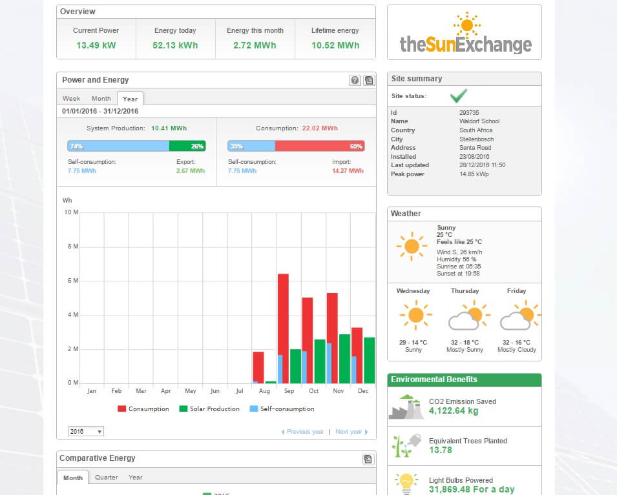The height and width of the screenshot is (495, 617).
Task: Click the CO2 emission factory icon
Action: pos(406,407)
